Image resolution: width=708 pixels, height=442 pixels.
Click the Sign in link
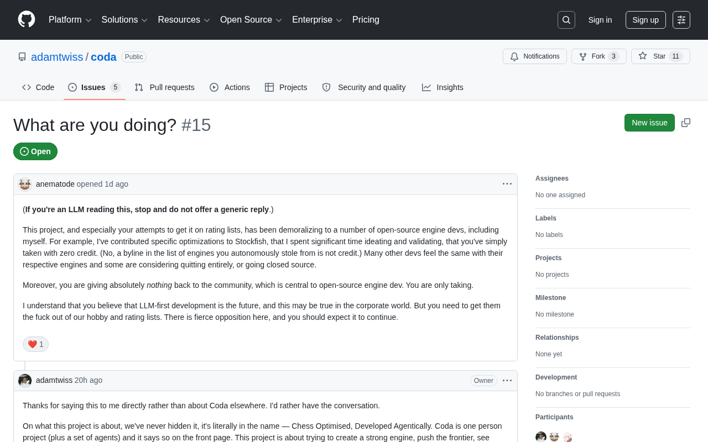coord(600,20)
